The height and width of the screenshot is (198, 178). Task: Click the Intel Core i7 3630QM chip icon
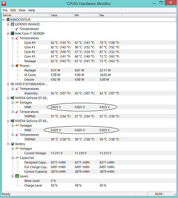pos(13,33)
